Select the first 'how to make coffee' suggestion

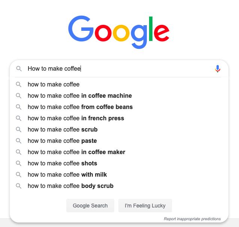54,85
